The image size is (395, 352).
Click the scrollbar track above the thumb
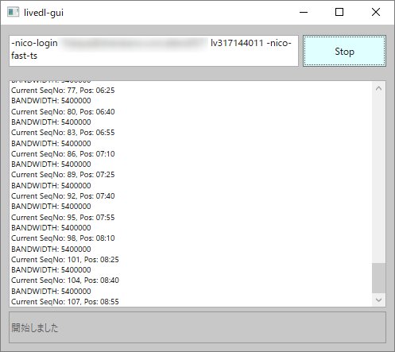378,179
